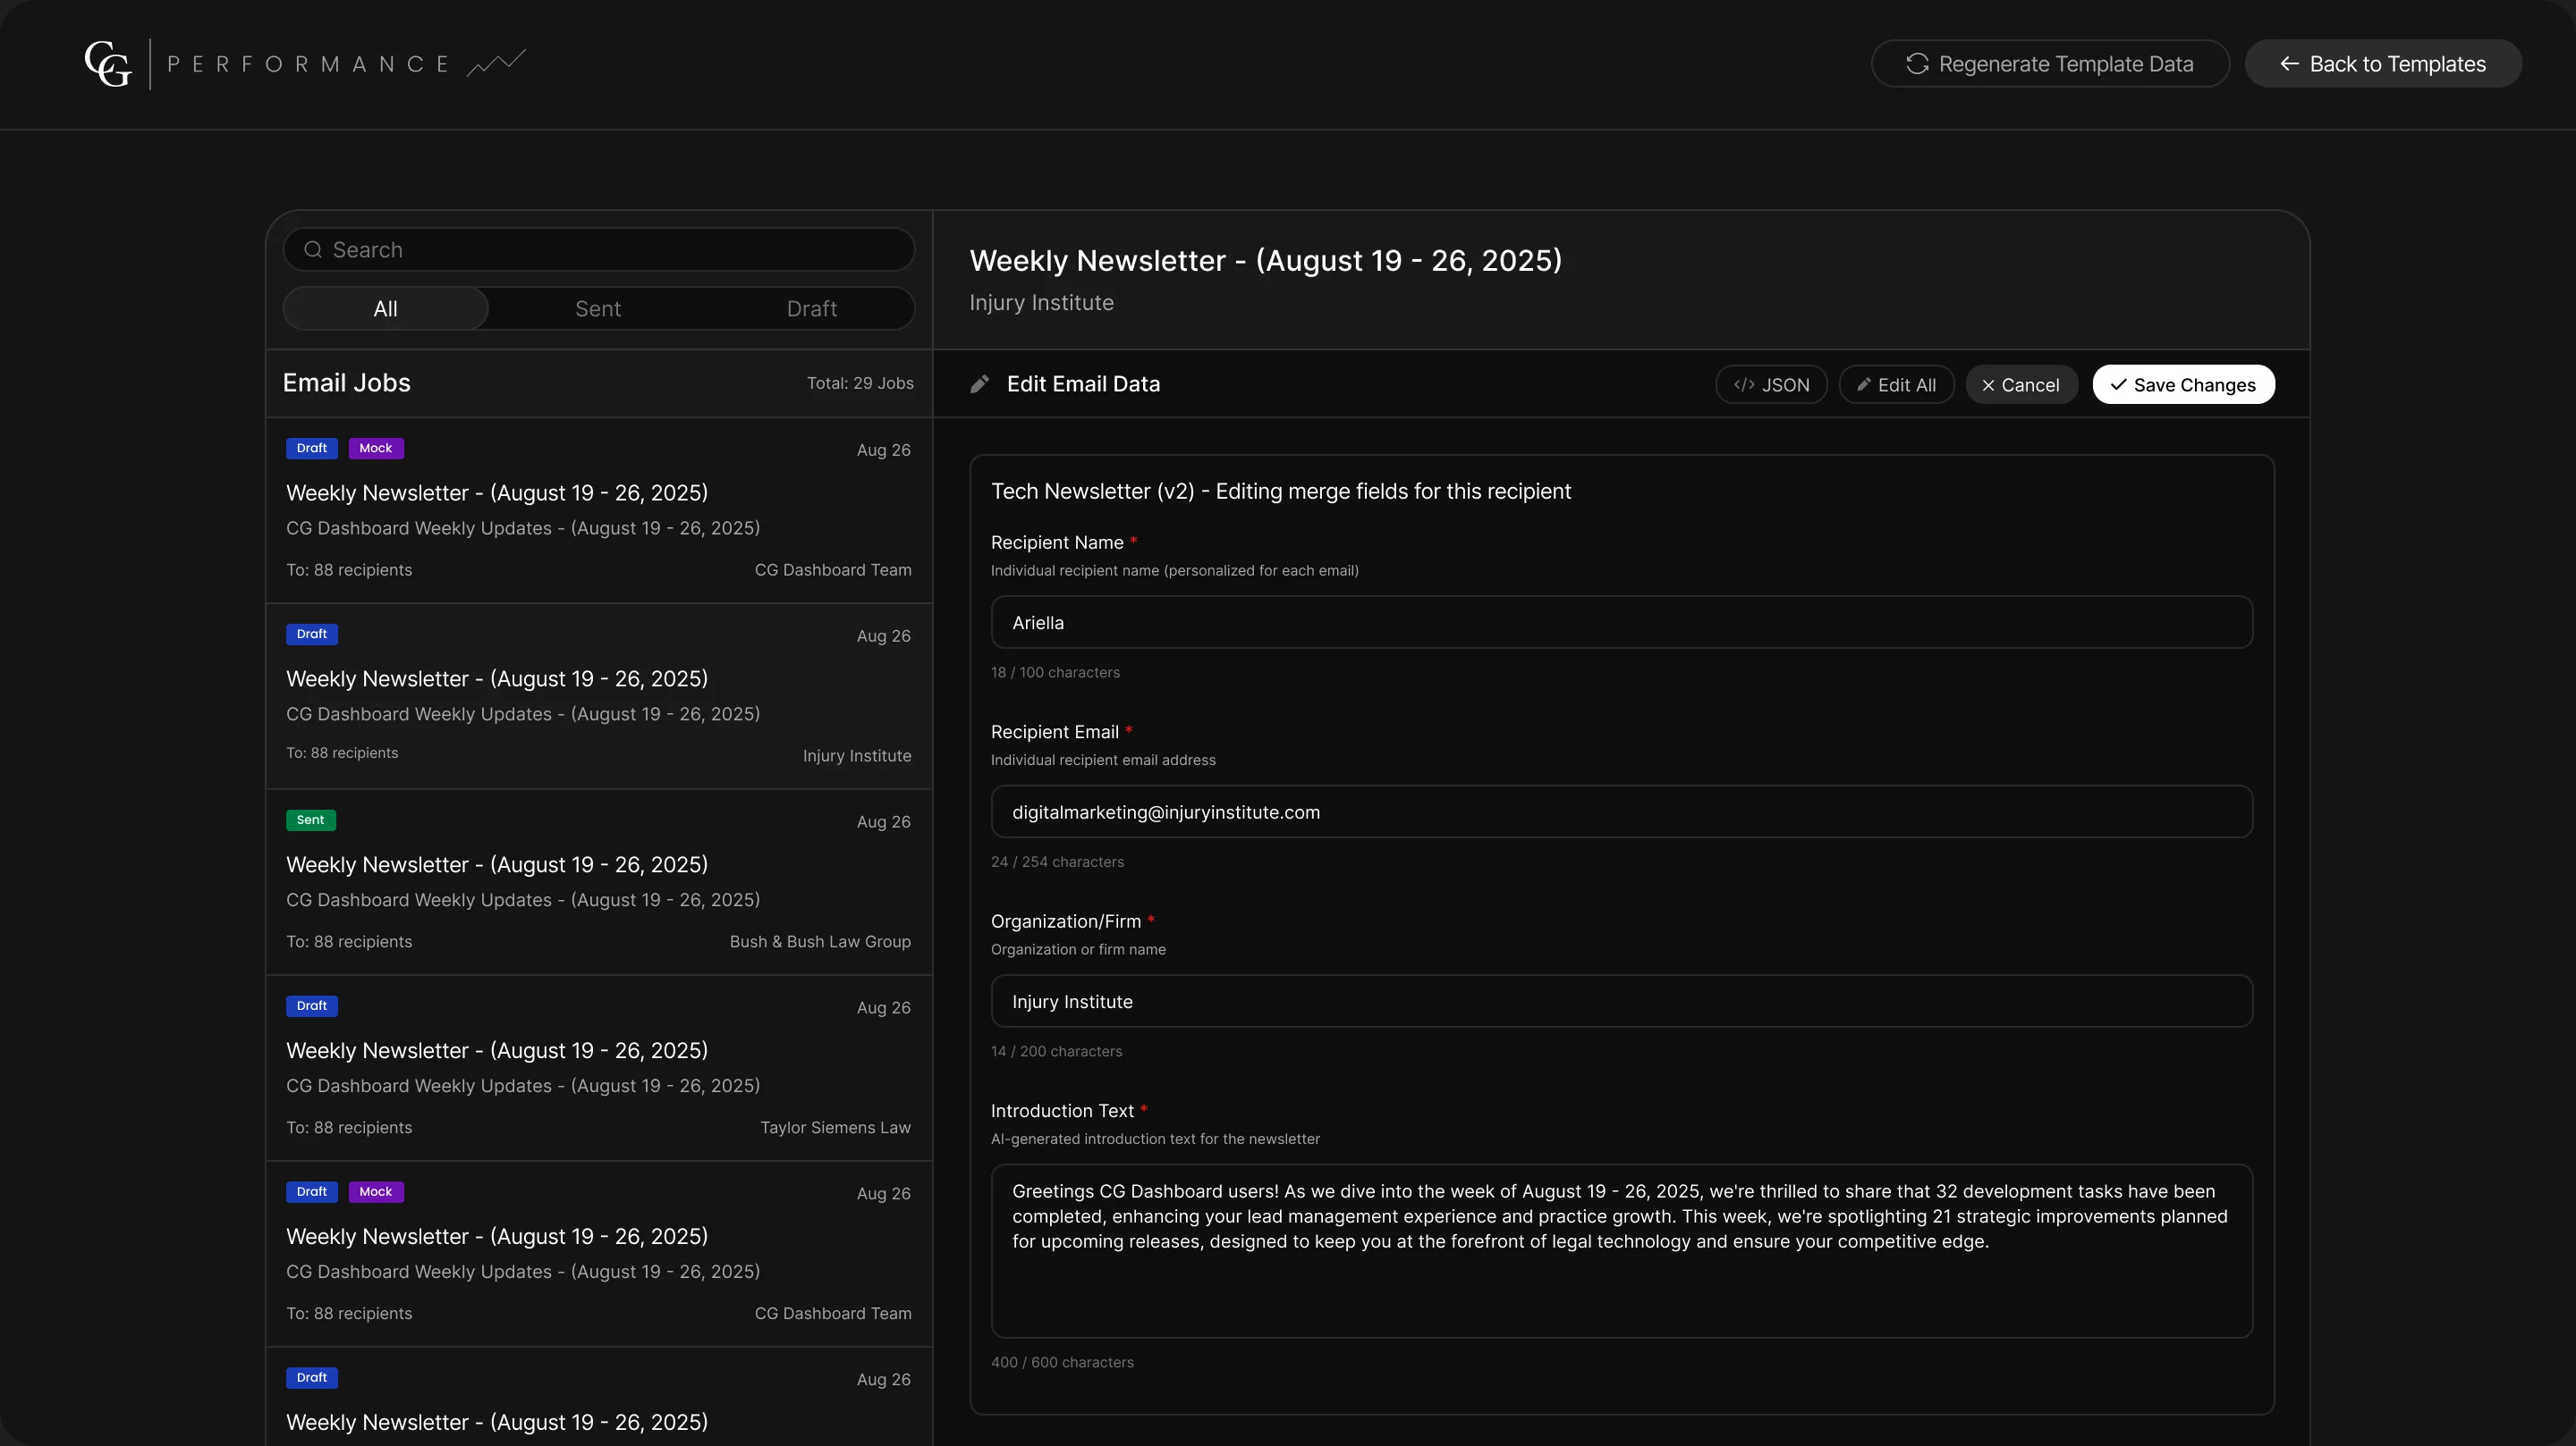Viewport: 2576px width, 1446px height.
Task: Cancel editing email data
Action: [x=2021, y=384]
